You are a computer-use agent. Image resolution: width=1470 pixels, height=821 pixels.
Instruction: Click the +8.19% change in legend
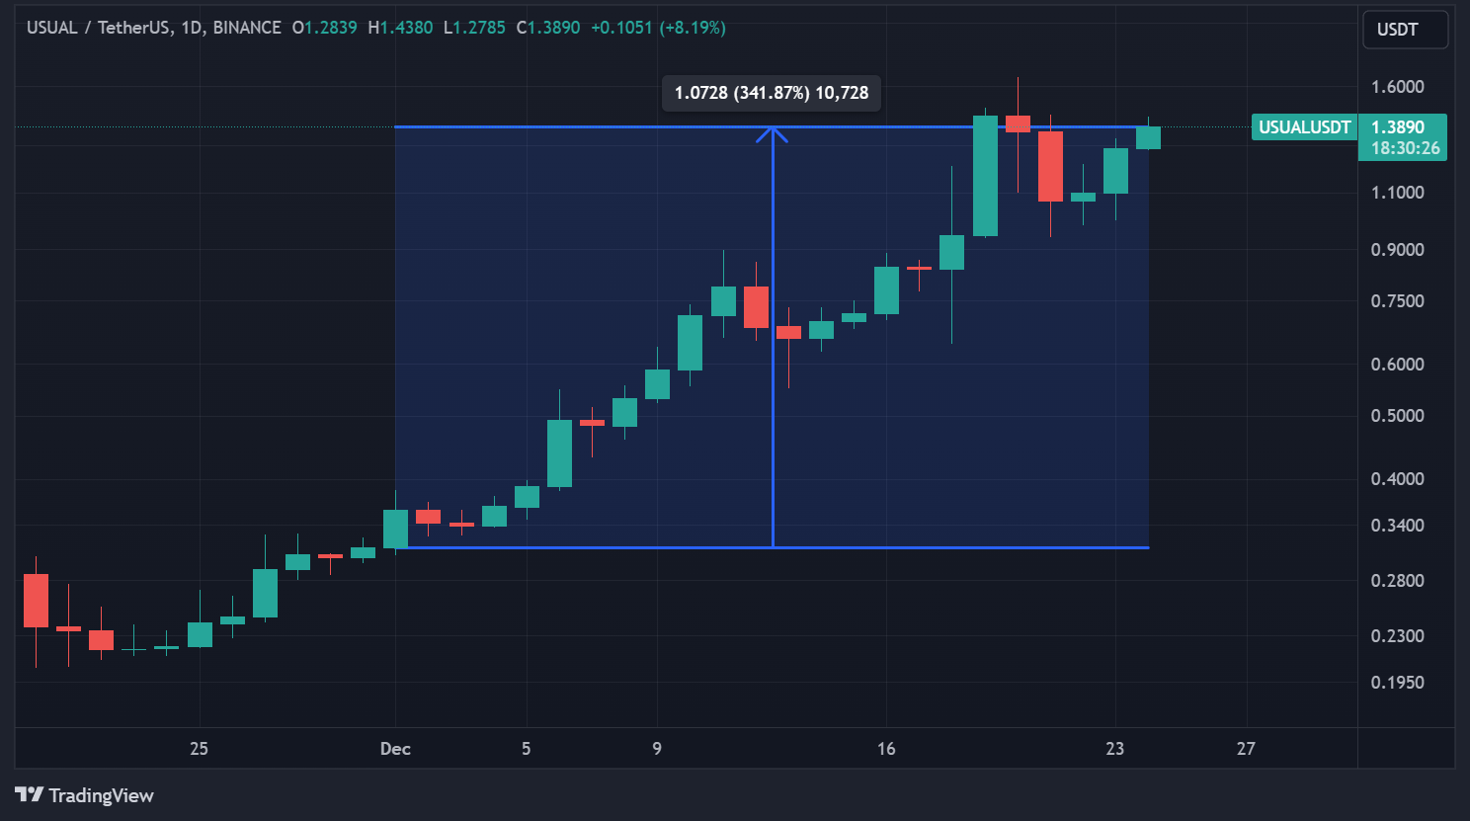[x=694, y=28]
